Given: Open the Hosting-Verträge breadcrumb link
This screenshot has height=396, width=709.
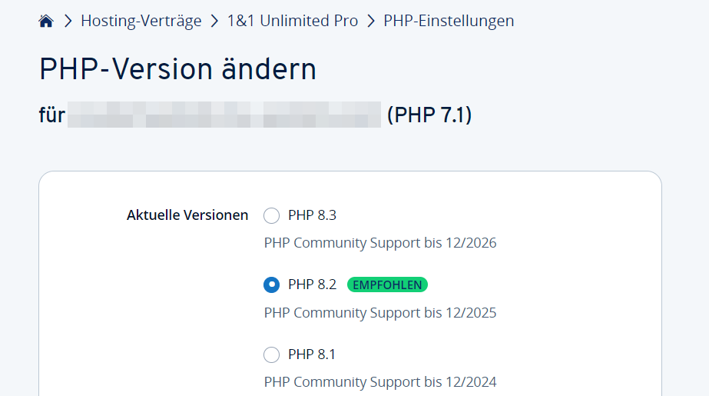Looking at the screenshot, I should click(141, 22).
